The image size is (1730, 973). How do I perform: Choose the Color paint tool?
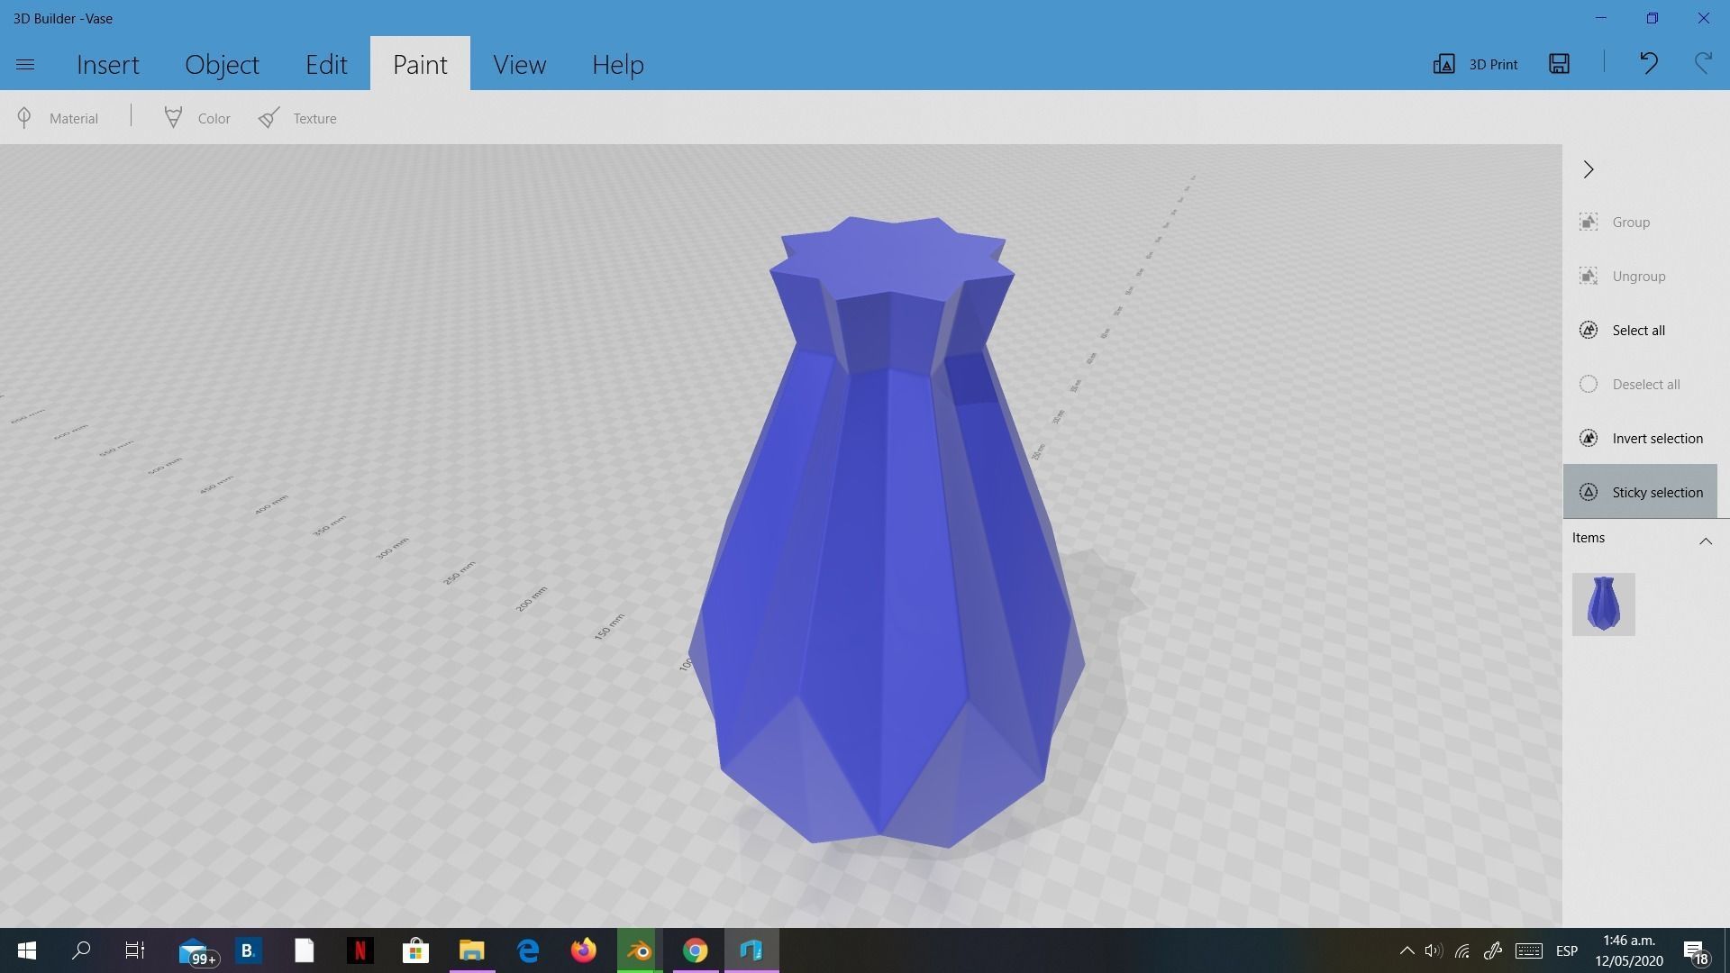197,118
